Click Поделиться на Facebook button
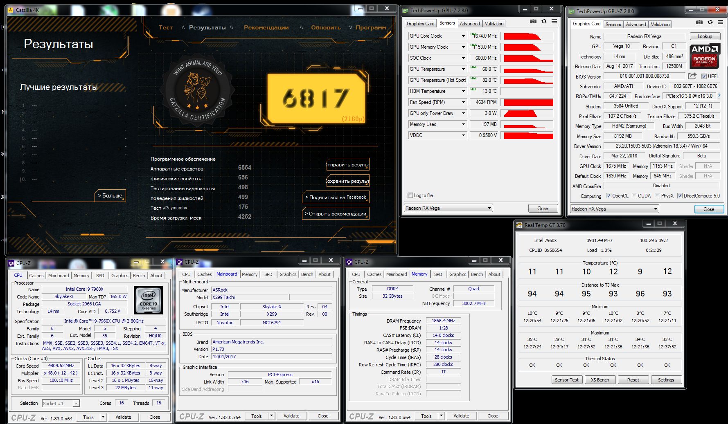 click(336, 197)
